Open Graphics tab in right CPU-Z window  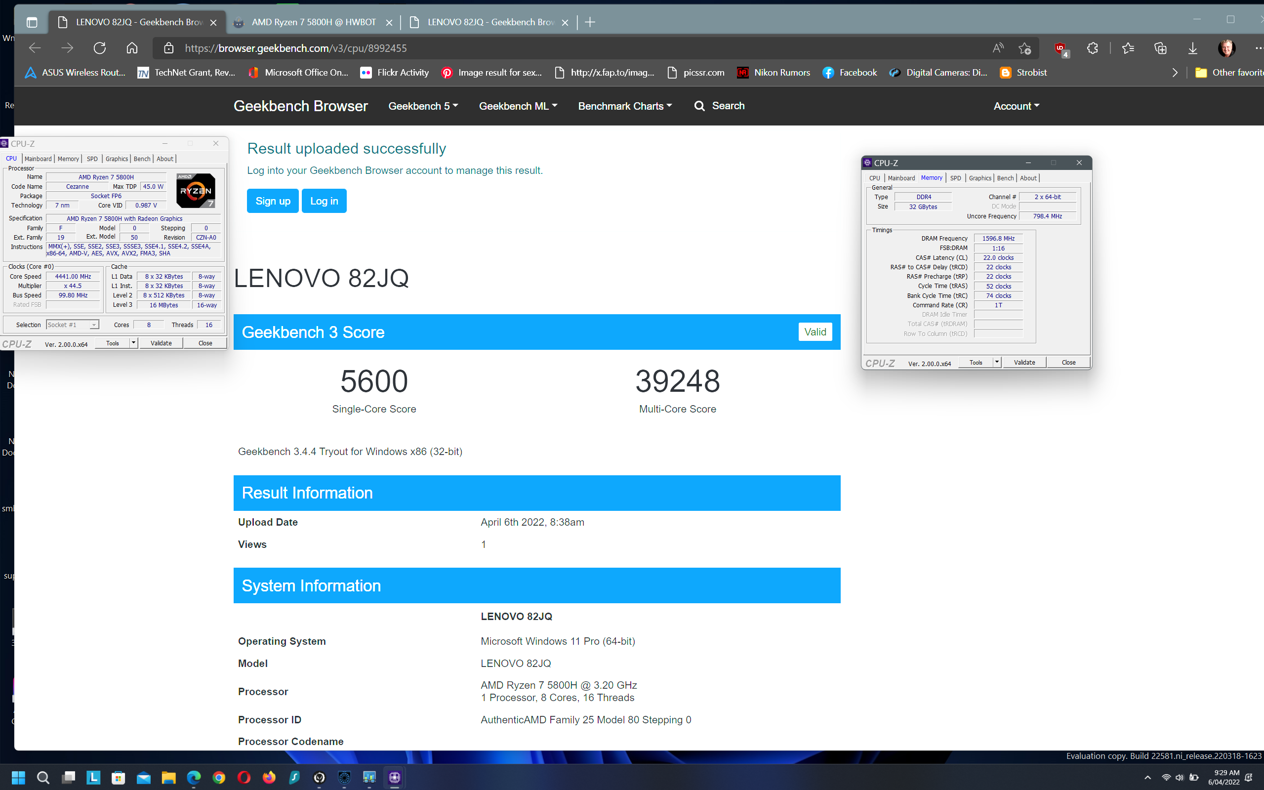click(980, 178)
